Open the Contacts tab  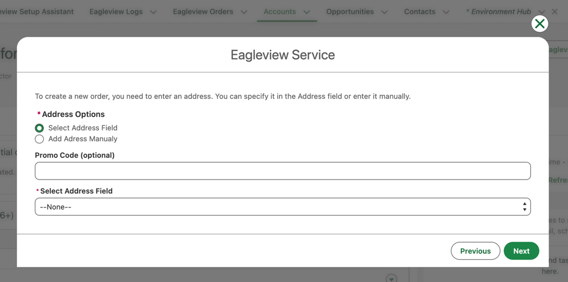(420, 12)
